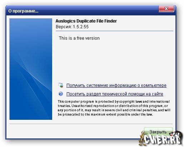Click the blue question mark help icon
Screen dimensions: 184x147
[61, 94]
